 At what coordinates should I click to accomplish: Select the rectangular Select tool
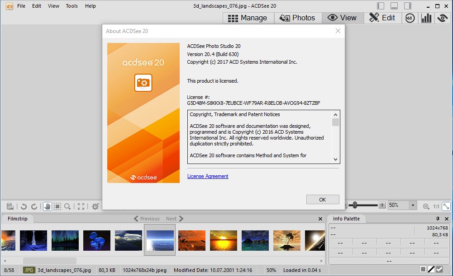click(57, 206)
